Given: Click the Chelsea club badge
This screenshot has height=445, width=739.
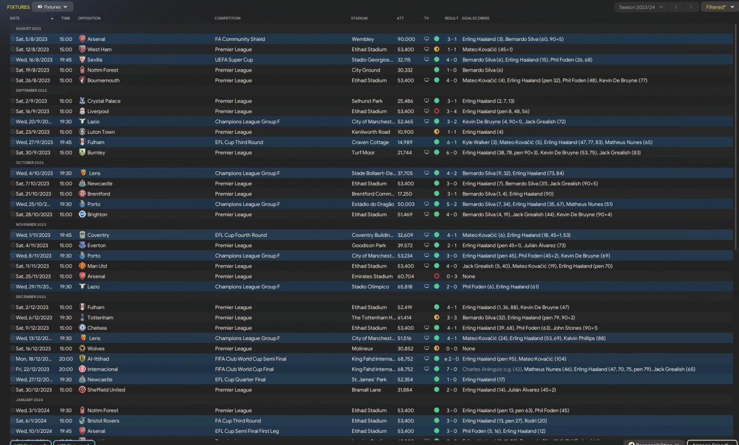Looking at the screenshot, I should 82,328.
